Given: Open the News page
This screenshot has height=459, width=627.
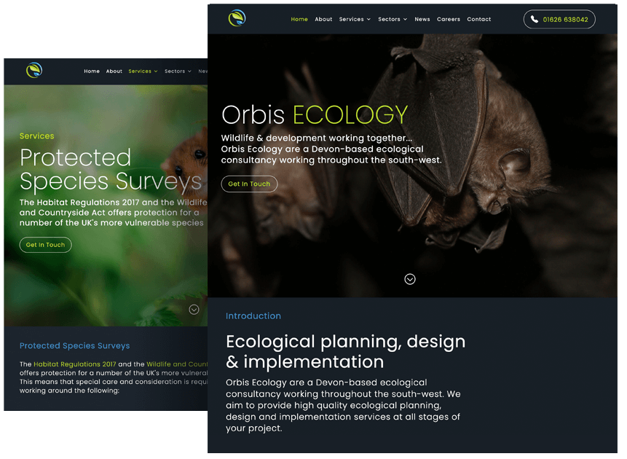Looking at the screenshot, I should 422,20.
